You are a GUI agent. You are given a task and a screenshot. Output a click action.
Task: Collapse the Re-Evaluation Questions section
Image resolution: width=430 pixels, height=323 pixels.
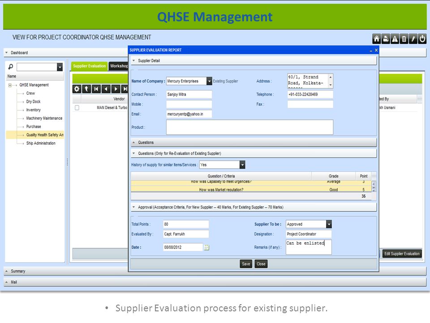pos(134,153)
